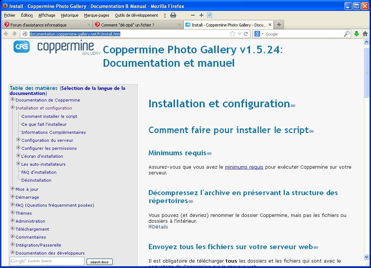Open Ce que fait l'installeur link
Screen dimensions: 371x268
[x=44, y=124]
